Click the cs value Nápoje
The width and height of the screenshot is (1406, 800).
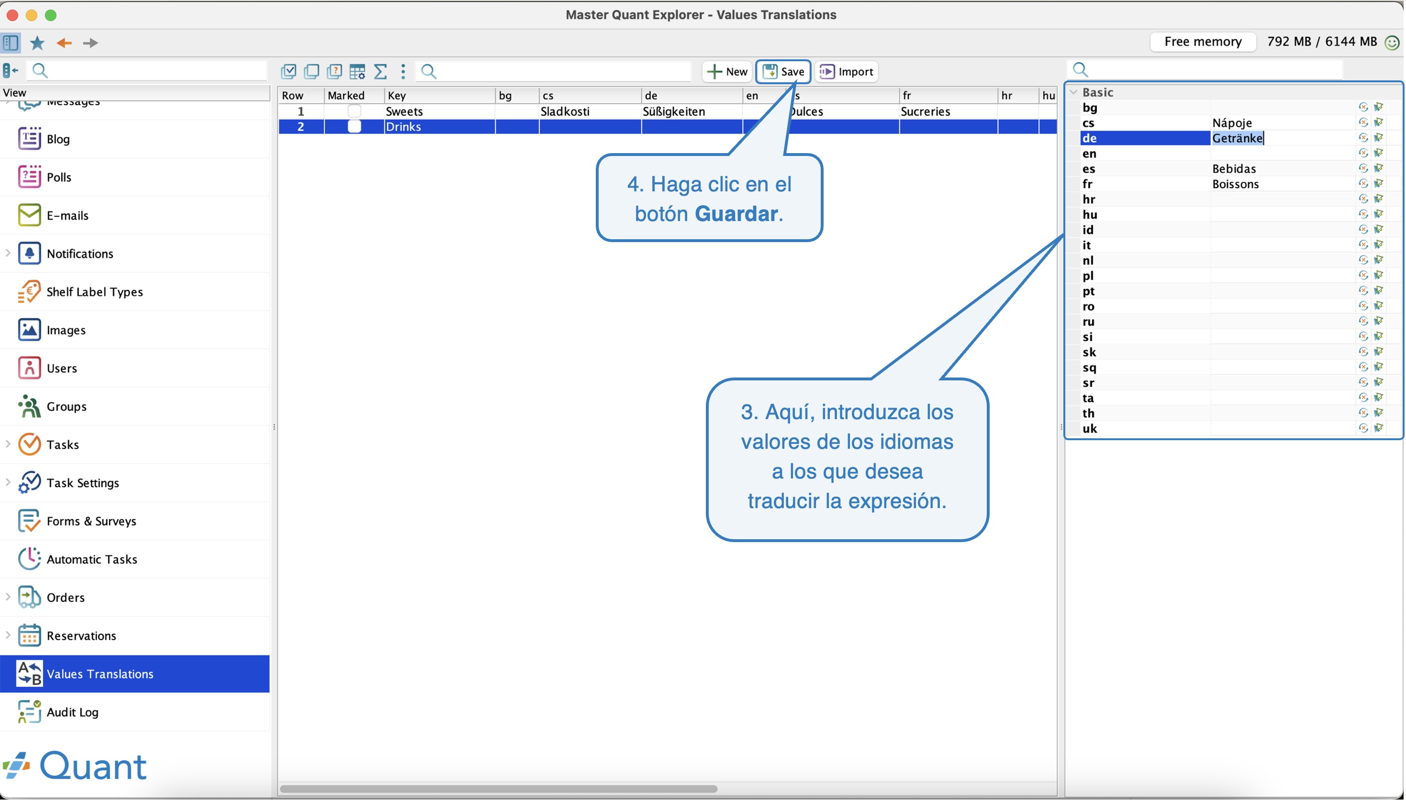pos(1232,122)
